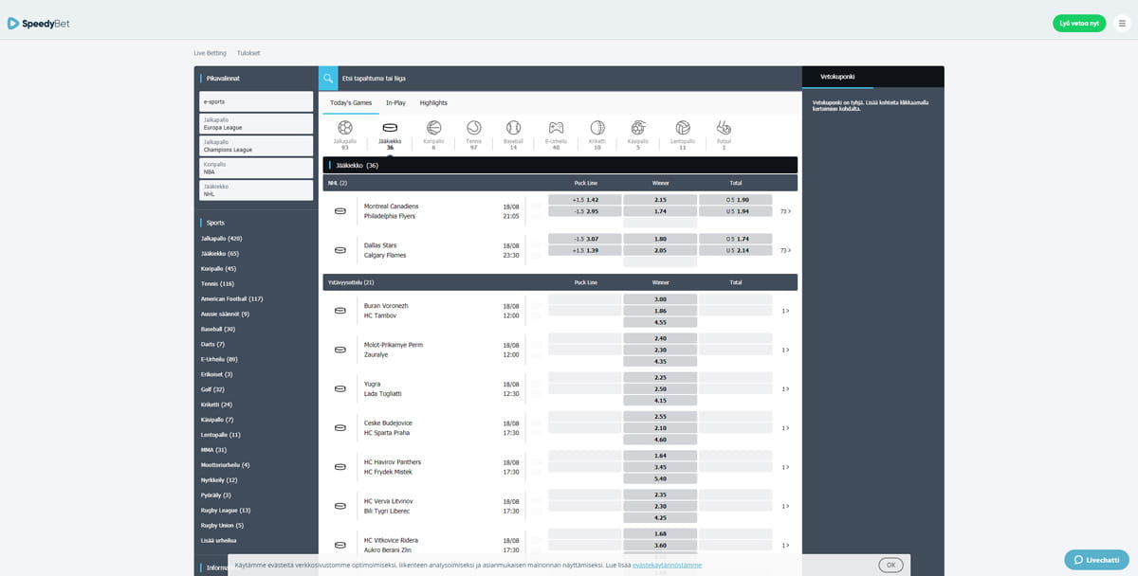Collapse the NHL (2) league section
Viewport: 1138px width, 576px height.
[560, 183]
